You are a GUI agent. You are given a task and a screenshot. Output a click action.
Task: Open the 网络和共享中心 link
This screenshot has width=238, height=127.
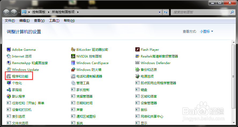point(152,116)
